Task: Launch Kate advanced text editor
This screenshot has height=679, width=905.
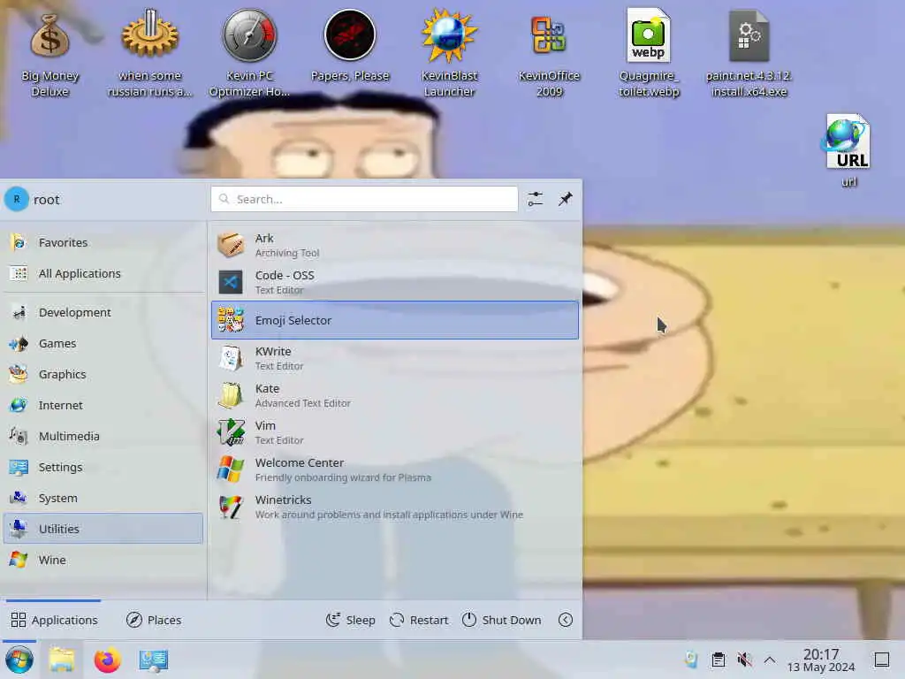Action: 395,395
